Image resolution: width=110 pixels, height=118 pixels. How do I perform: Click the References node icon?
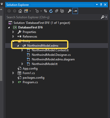tap(19, 37)
